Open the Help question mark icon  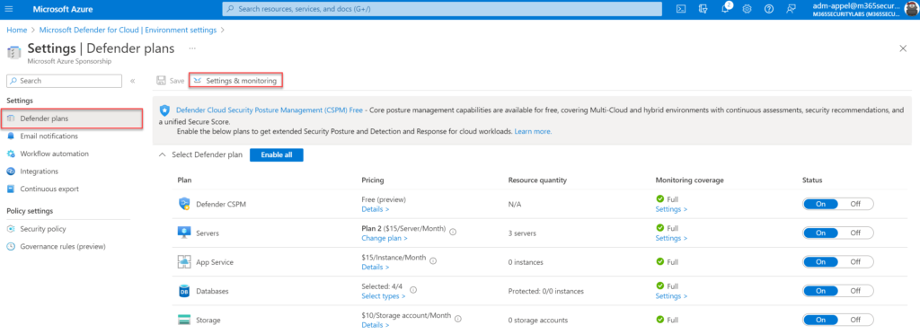(x=769, y=9)
